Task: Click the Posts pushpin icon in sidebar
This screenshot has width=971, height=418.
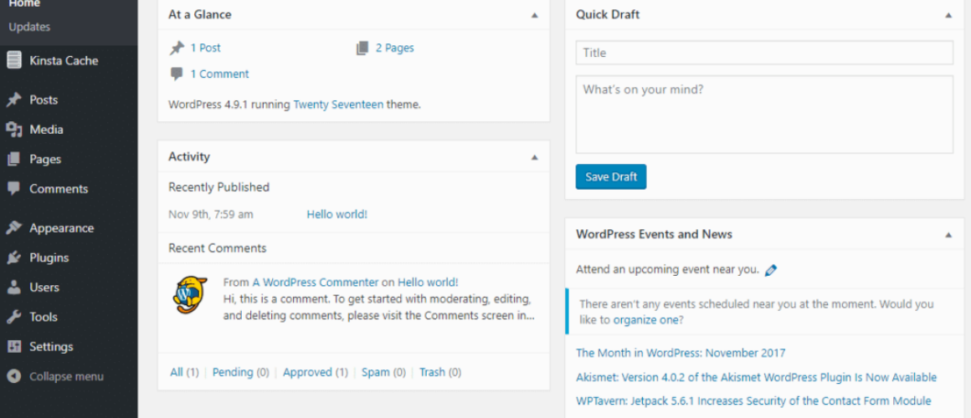Action: (13, 100)
